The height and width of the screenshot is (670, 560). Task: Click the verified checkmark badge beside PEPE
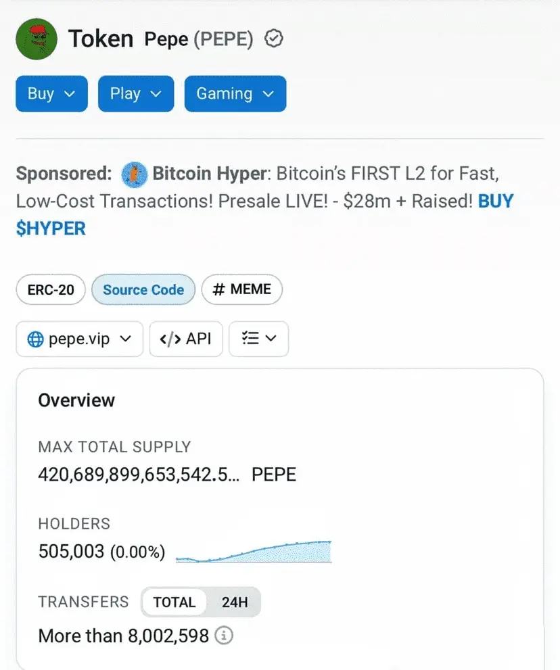click(273, 39)
